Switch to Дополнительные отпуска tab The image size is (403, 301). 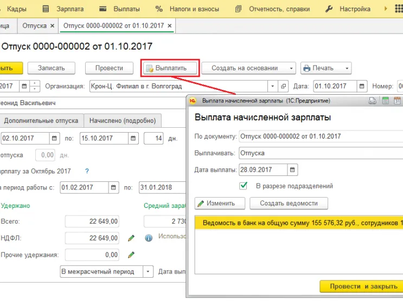[41, 121]
